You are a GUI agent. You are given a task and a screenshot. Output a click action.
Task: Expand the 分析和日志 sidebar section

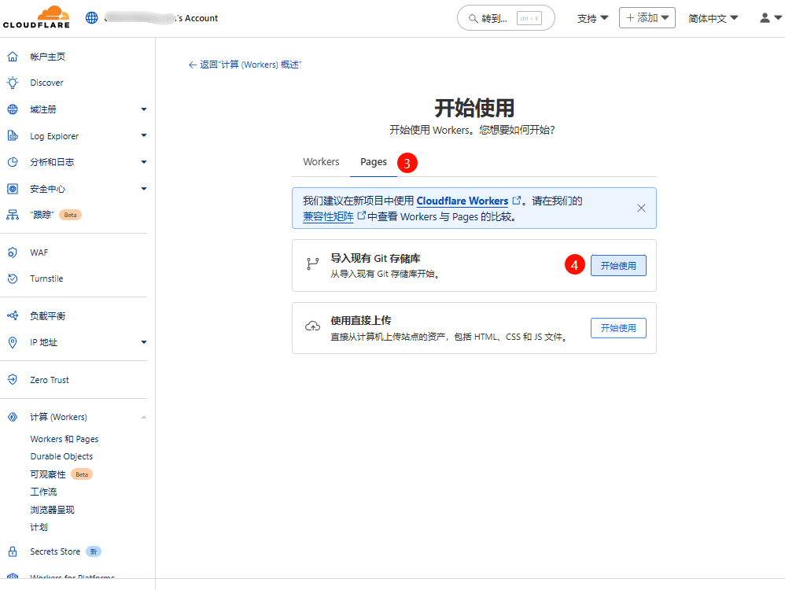(144, 162)
